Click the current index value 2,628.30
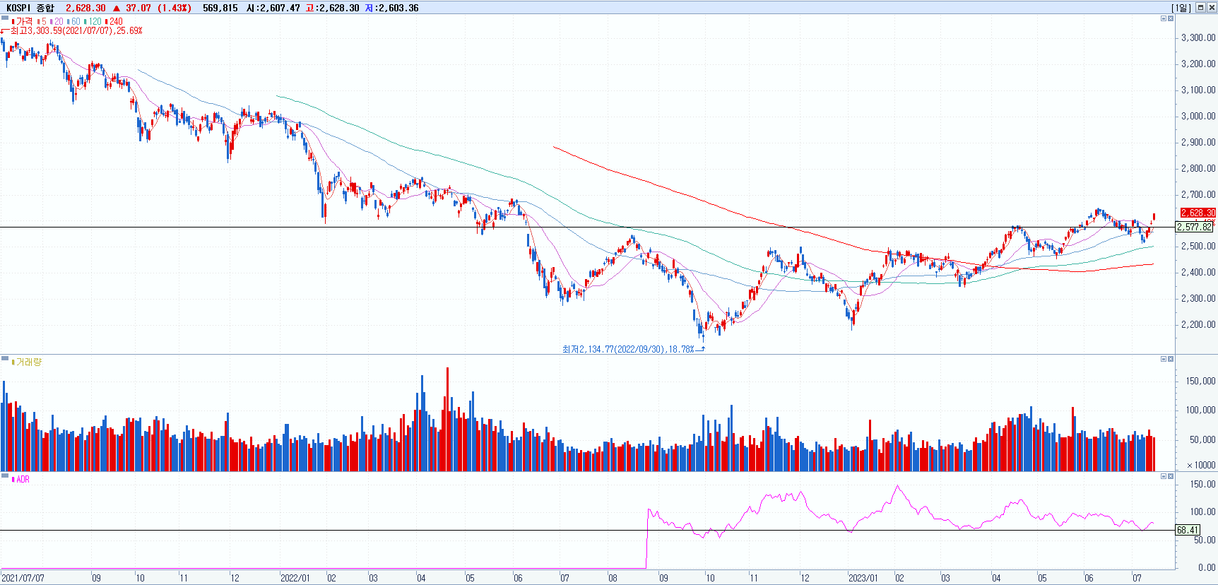Viewport: 1218px width, 585px height. pos(85,8)
